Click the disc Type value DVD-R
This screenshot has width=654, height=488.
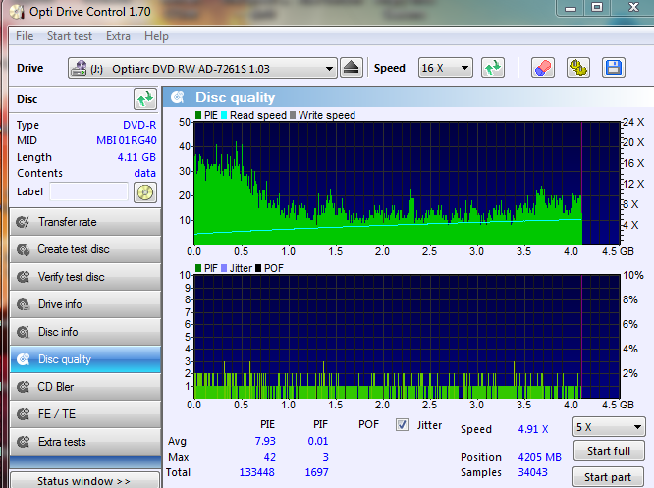[x=139, y=125]
